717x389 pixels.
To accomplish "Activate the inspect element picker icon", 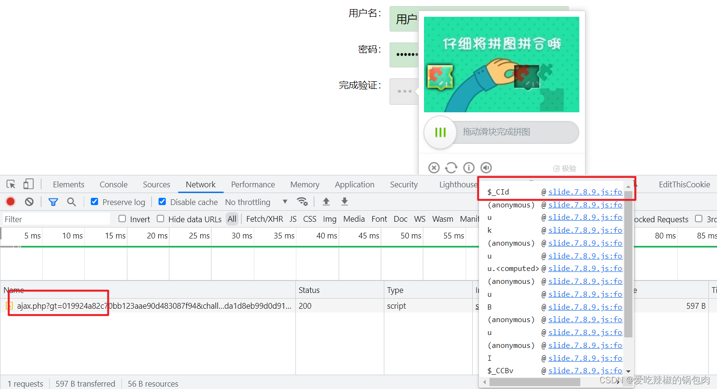I will pos(11,184).
